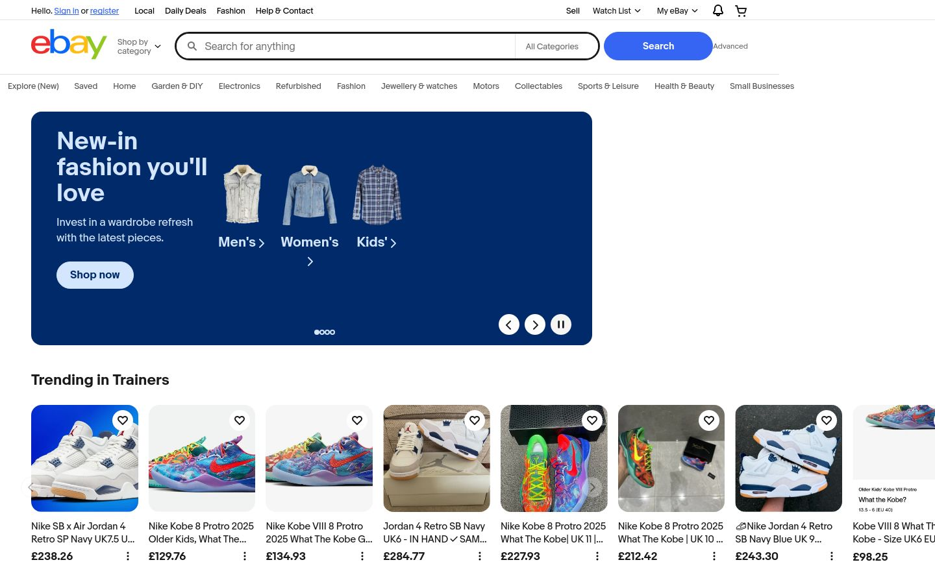Open more options for £284.77 item
Screen dimensions: 935x584
click(x=480, y=556)
